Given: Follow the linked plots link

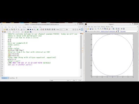Looking at the screenshot, I should pyautogui.click(x=112, y=31).
